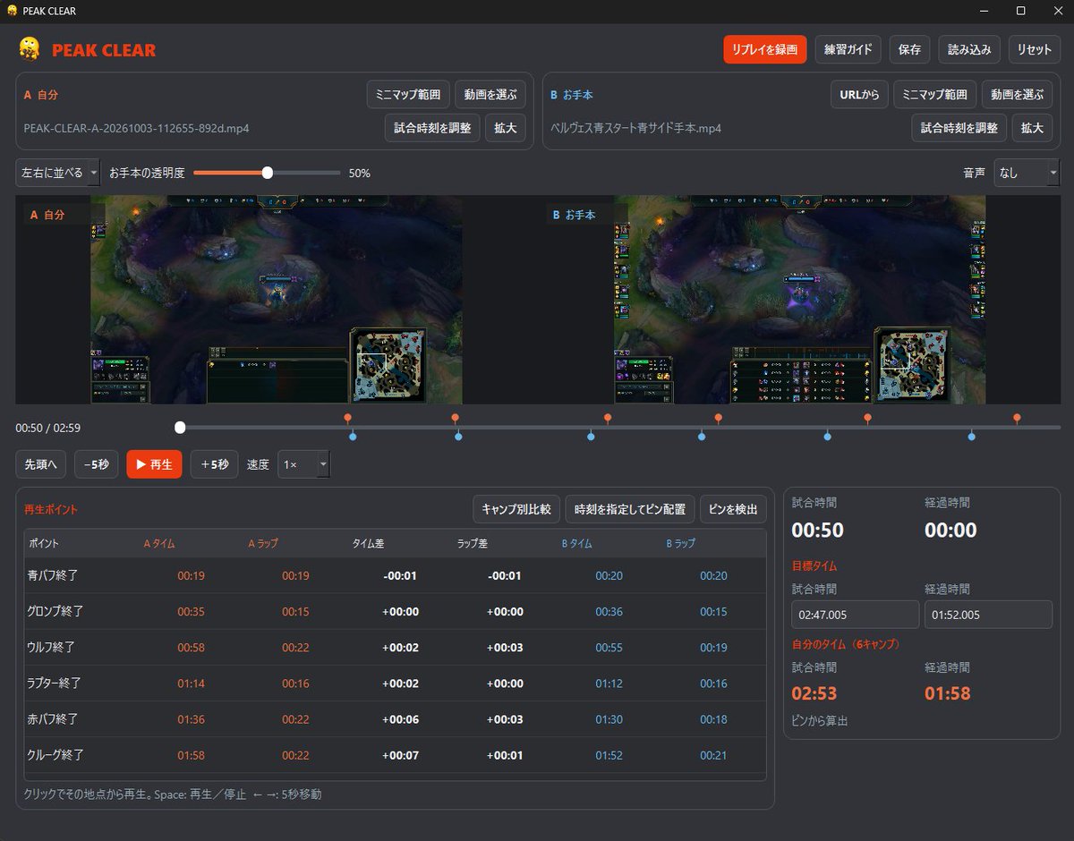Select the 赤バフ終了 row
The height and width of the screenshot is (841, 1074).
coord(395,718)
